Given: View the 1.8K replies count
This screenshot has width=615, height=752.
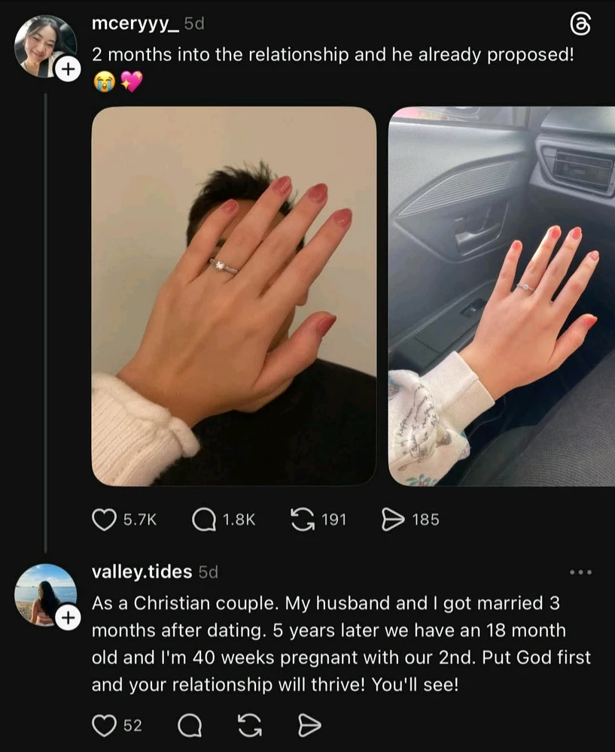Looking at the screenshot, I should coord(239,520).
